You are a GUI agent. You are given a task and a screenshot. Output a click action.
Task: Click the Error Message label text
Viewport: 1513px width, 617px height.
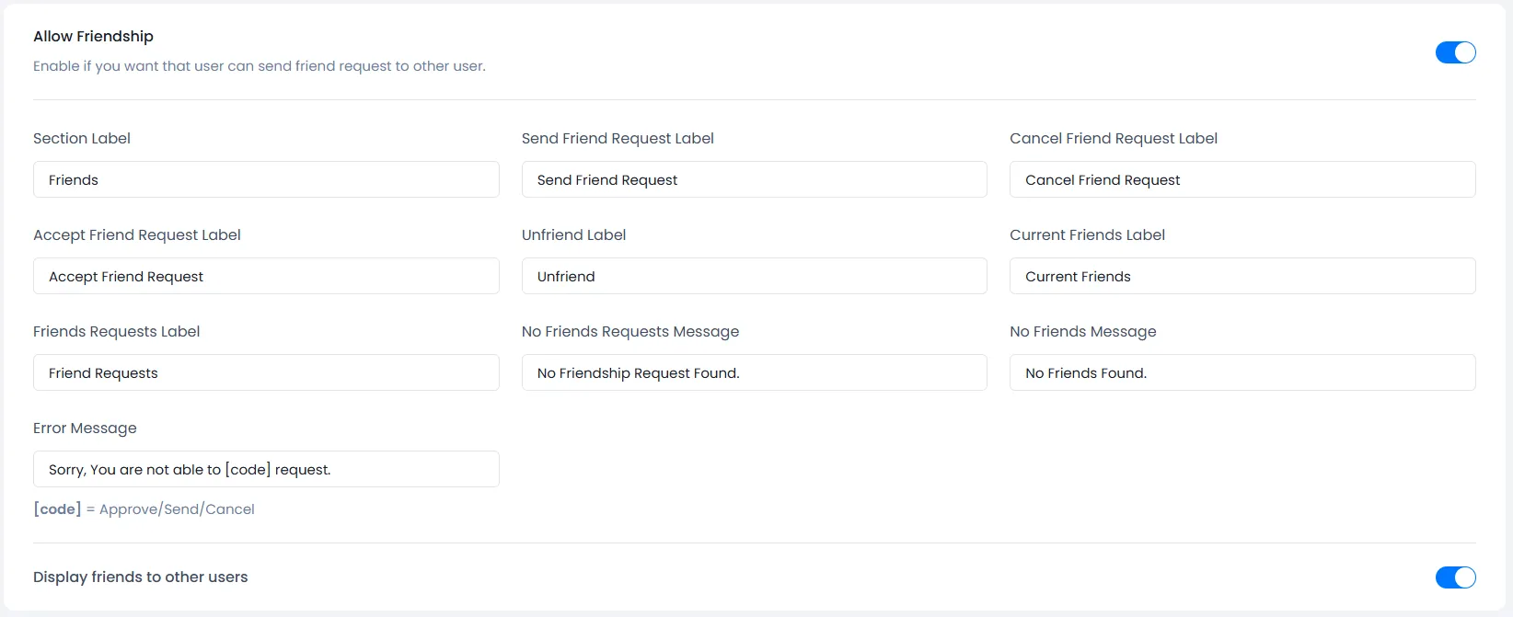point(85,428)
